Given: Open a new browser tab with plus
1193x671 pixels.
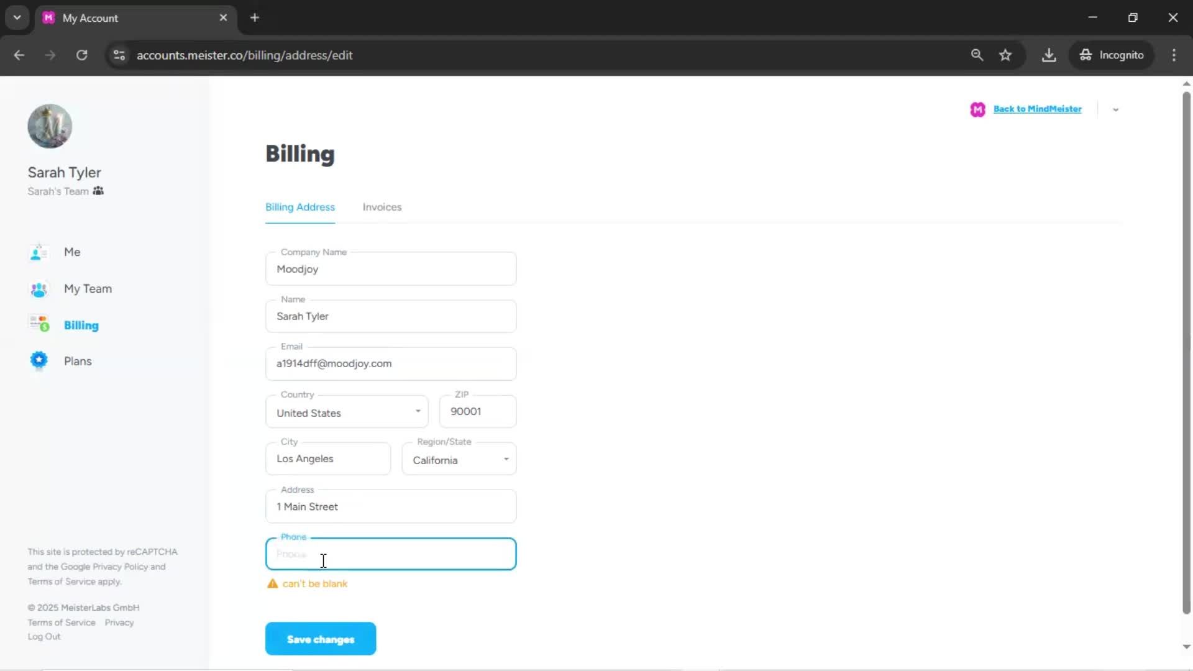Looking at the screenshot, I should 255,17.
